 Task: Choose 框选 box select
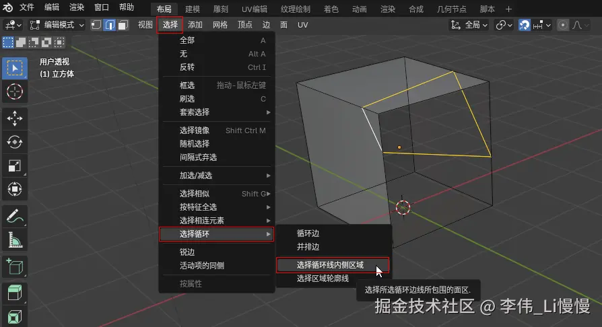click(x=217, y=85)
